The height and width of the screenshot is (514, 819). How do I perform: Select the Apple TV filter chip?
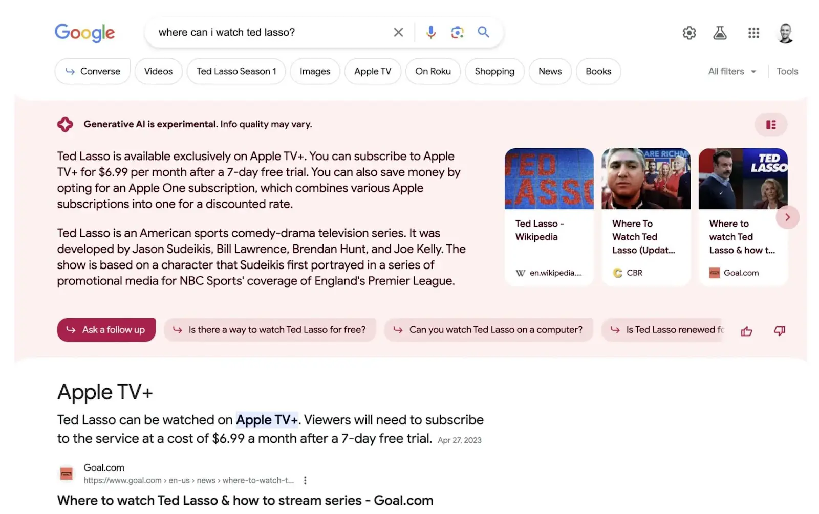tap(373, 72)
